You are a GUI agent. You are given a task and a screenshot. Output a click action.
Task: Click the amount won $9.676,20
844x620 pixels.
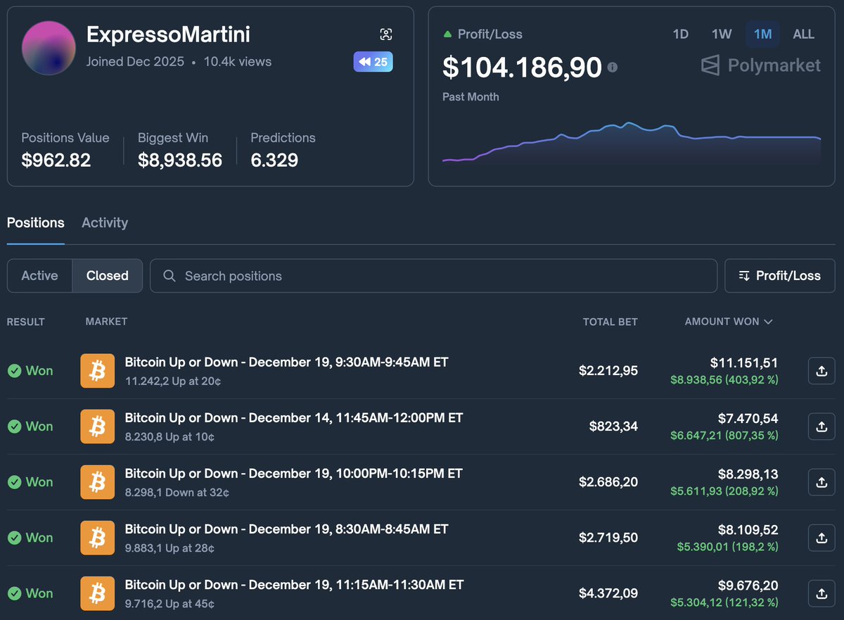748,586
